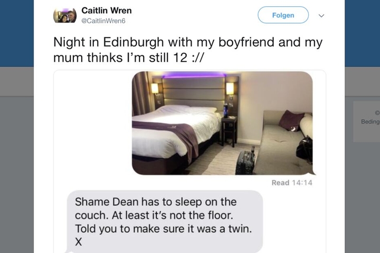The image size is (380, 253).
Task: Click the Read 14:14 timestamp
Action: 292,182
